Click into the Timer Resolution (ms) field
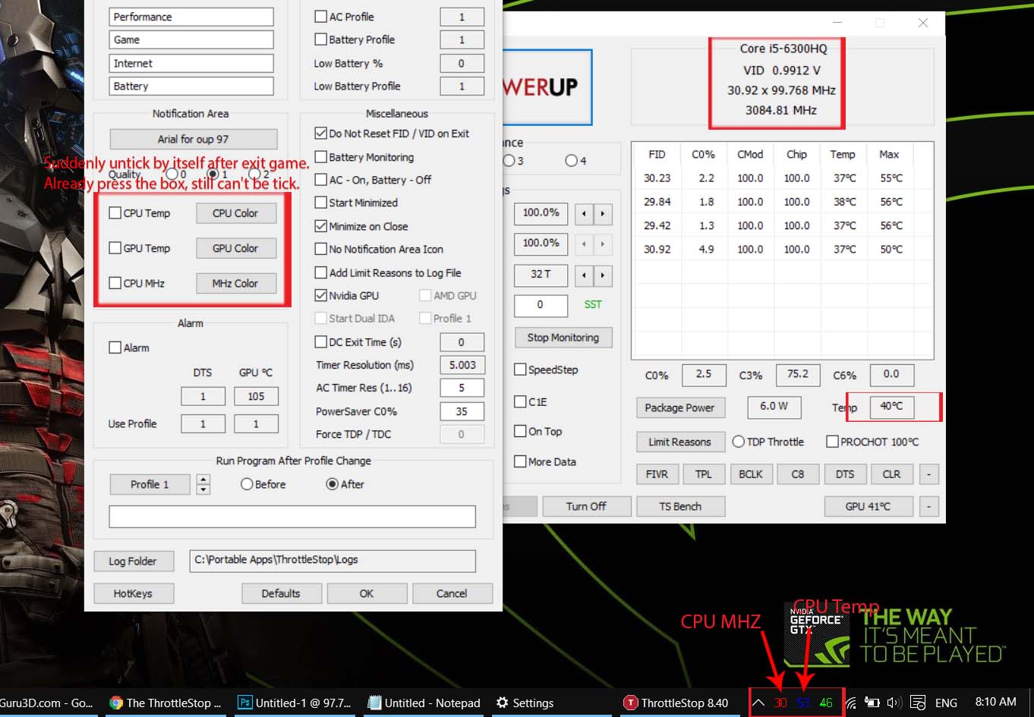 [x=462, y=365]
